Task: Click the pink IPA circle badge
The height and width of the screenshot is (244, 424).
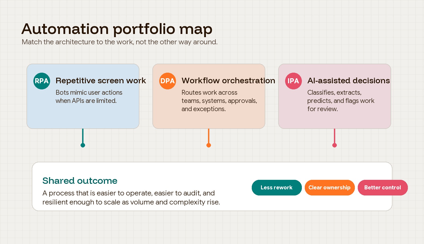Action: (x=293, y=81)
